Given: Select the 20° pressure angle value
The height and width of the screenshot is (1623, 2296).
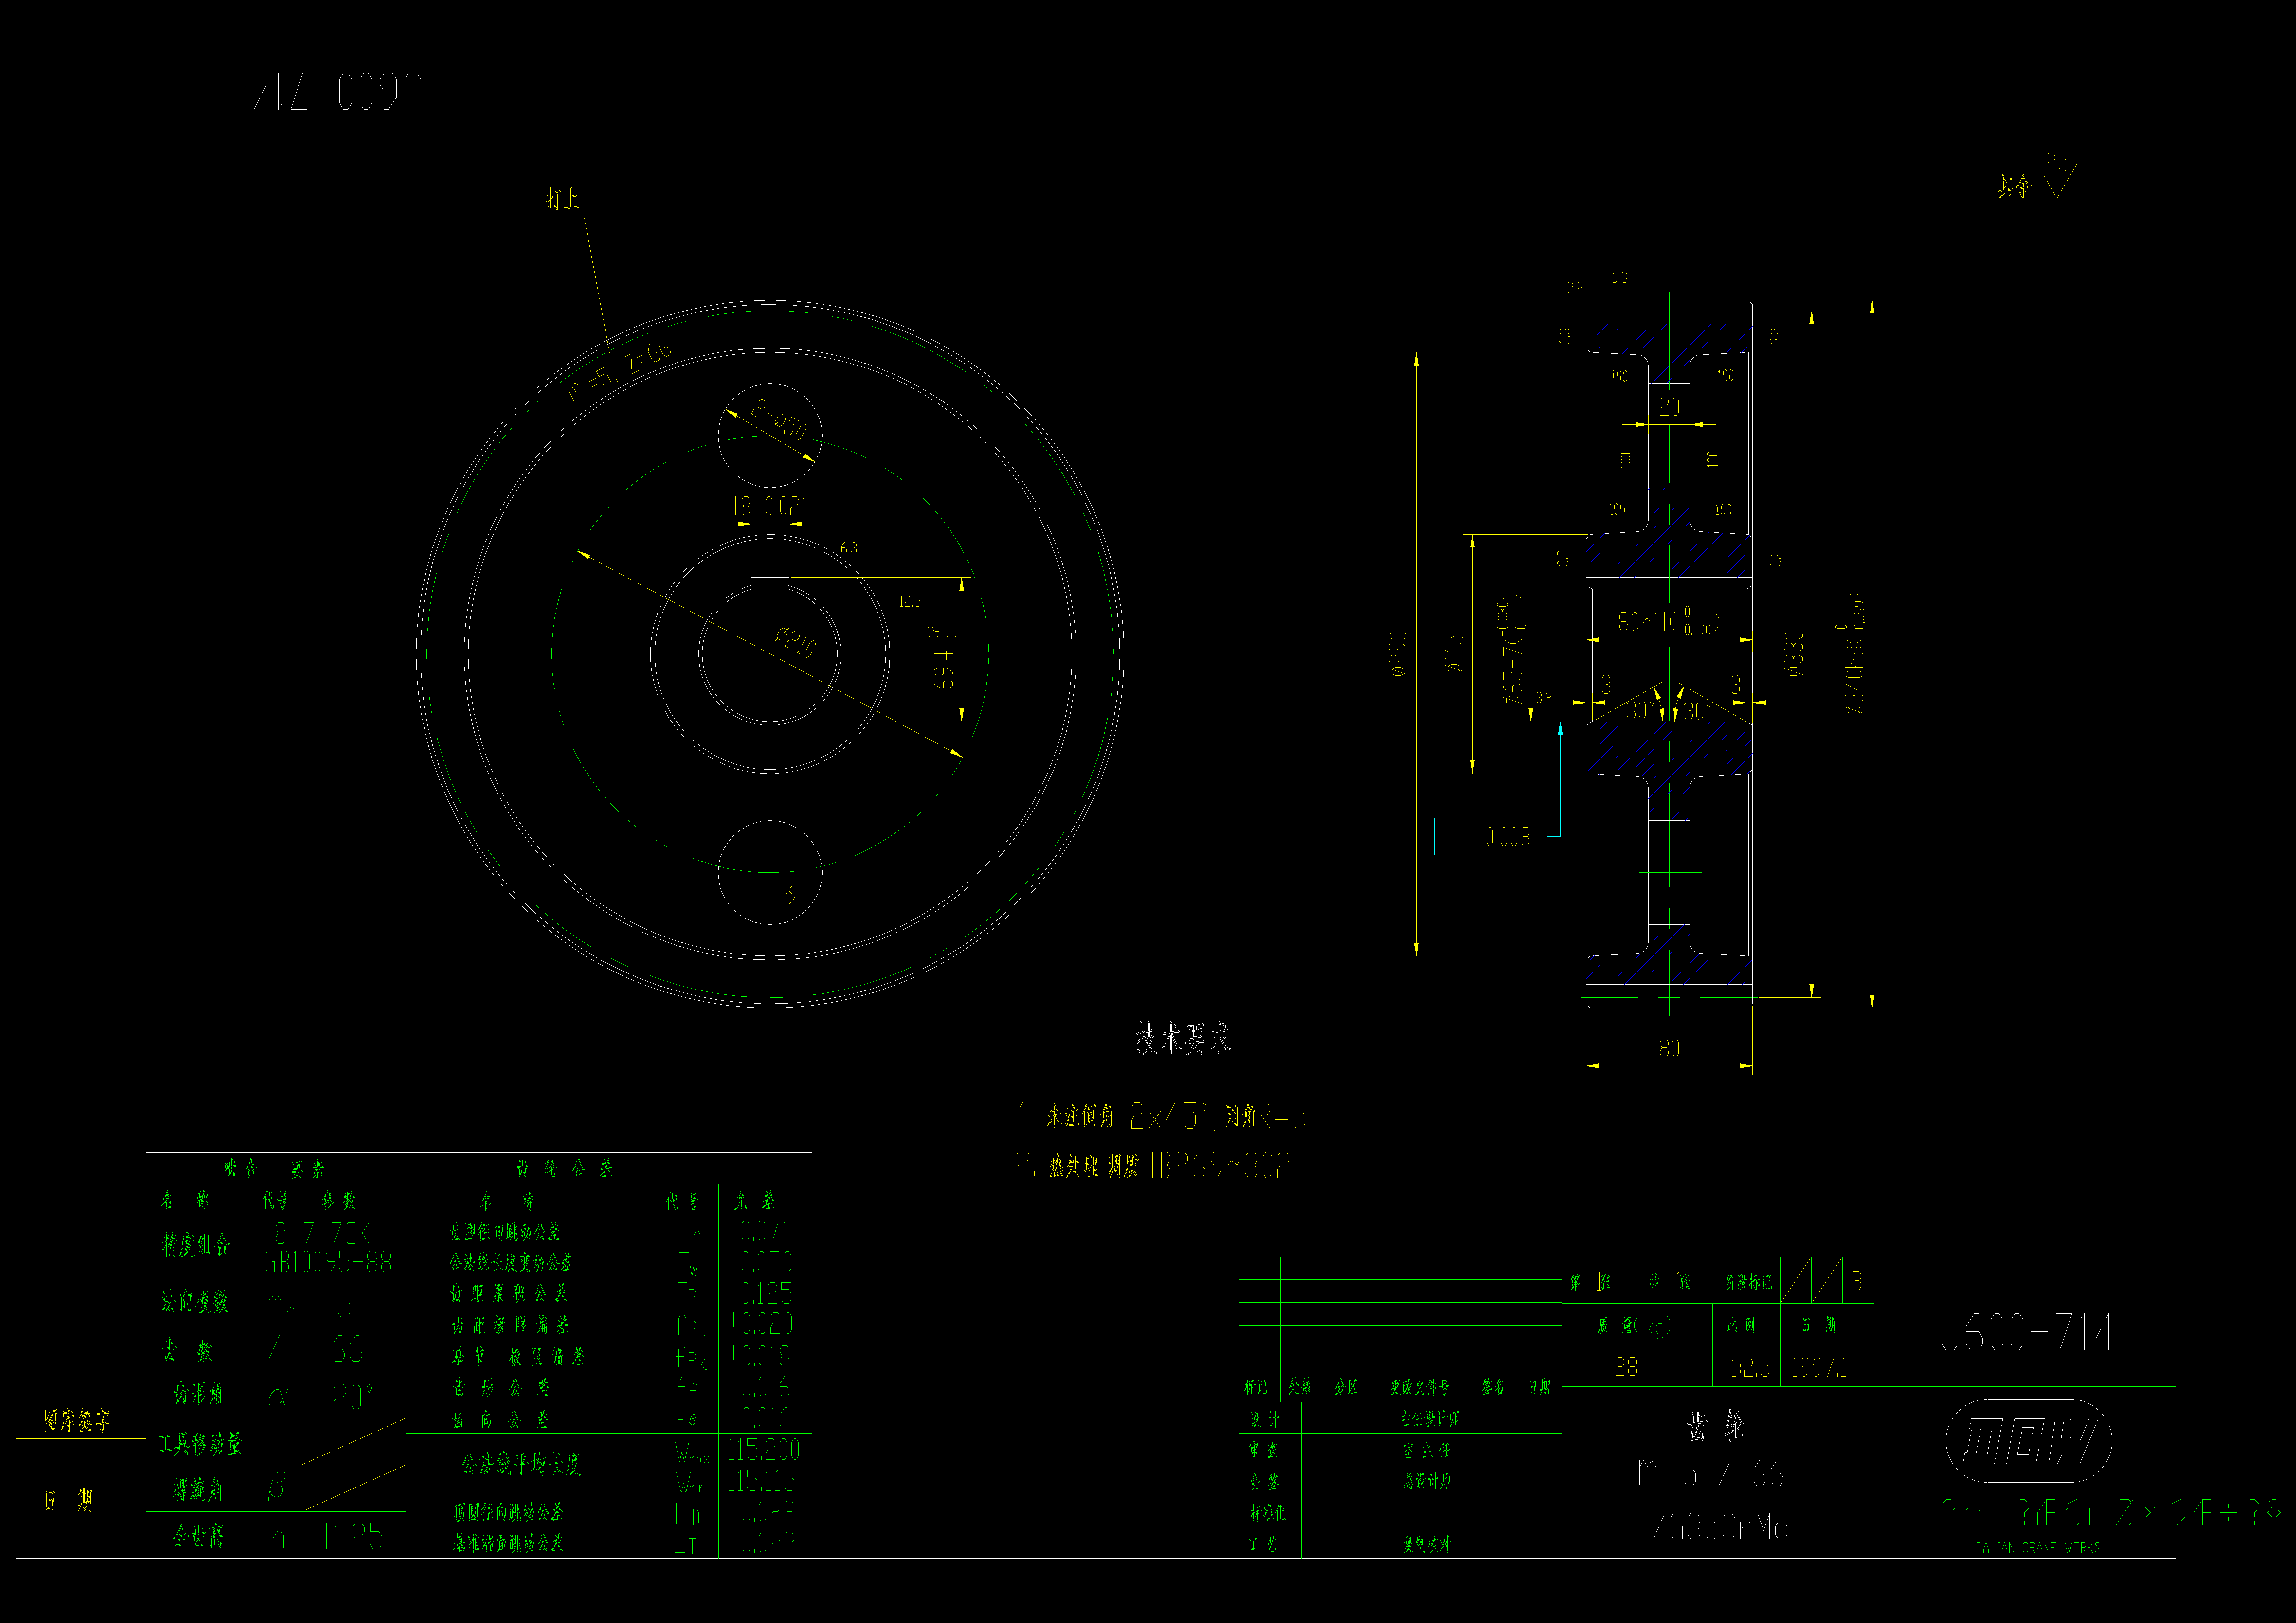Looking at the screenshot, I should pyautogui.click(x=353, y=1397).
